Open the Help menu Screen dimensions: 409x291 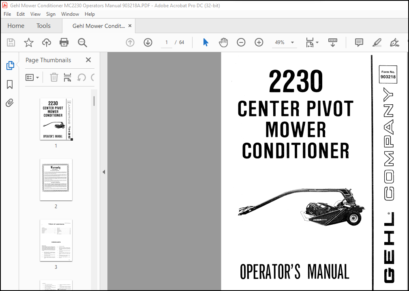[x=90, y=14]
